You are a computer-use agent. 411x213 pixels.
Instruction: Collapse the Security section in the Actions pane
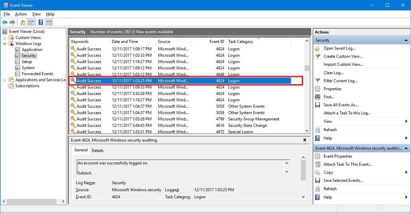(x=406, y=40)
